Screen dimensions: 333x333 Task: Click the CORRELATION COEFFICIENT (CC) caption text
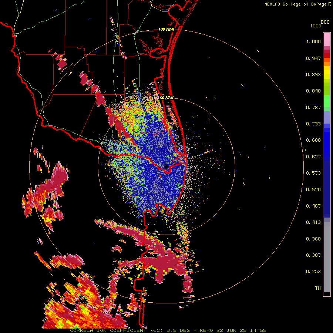(x=117, y=330)
